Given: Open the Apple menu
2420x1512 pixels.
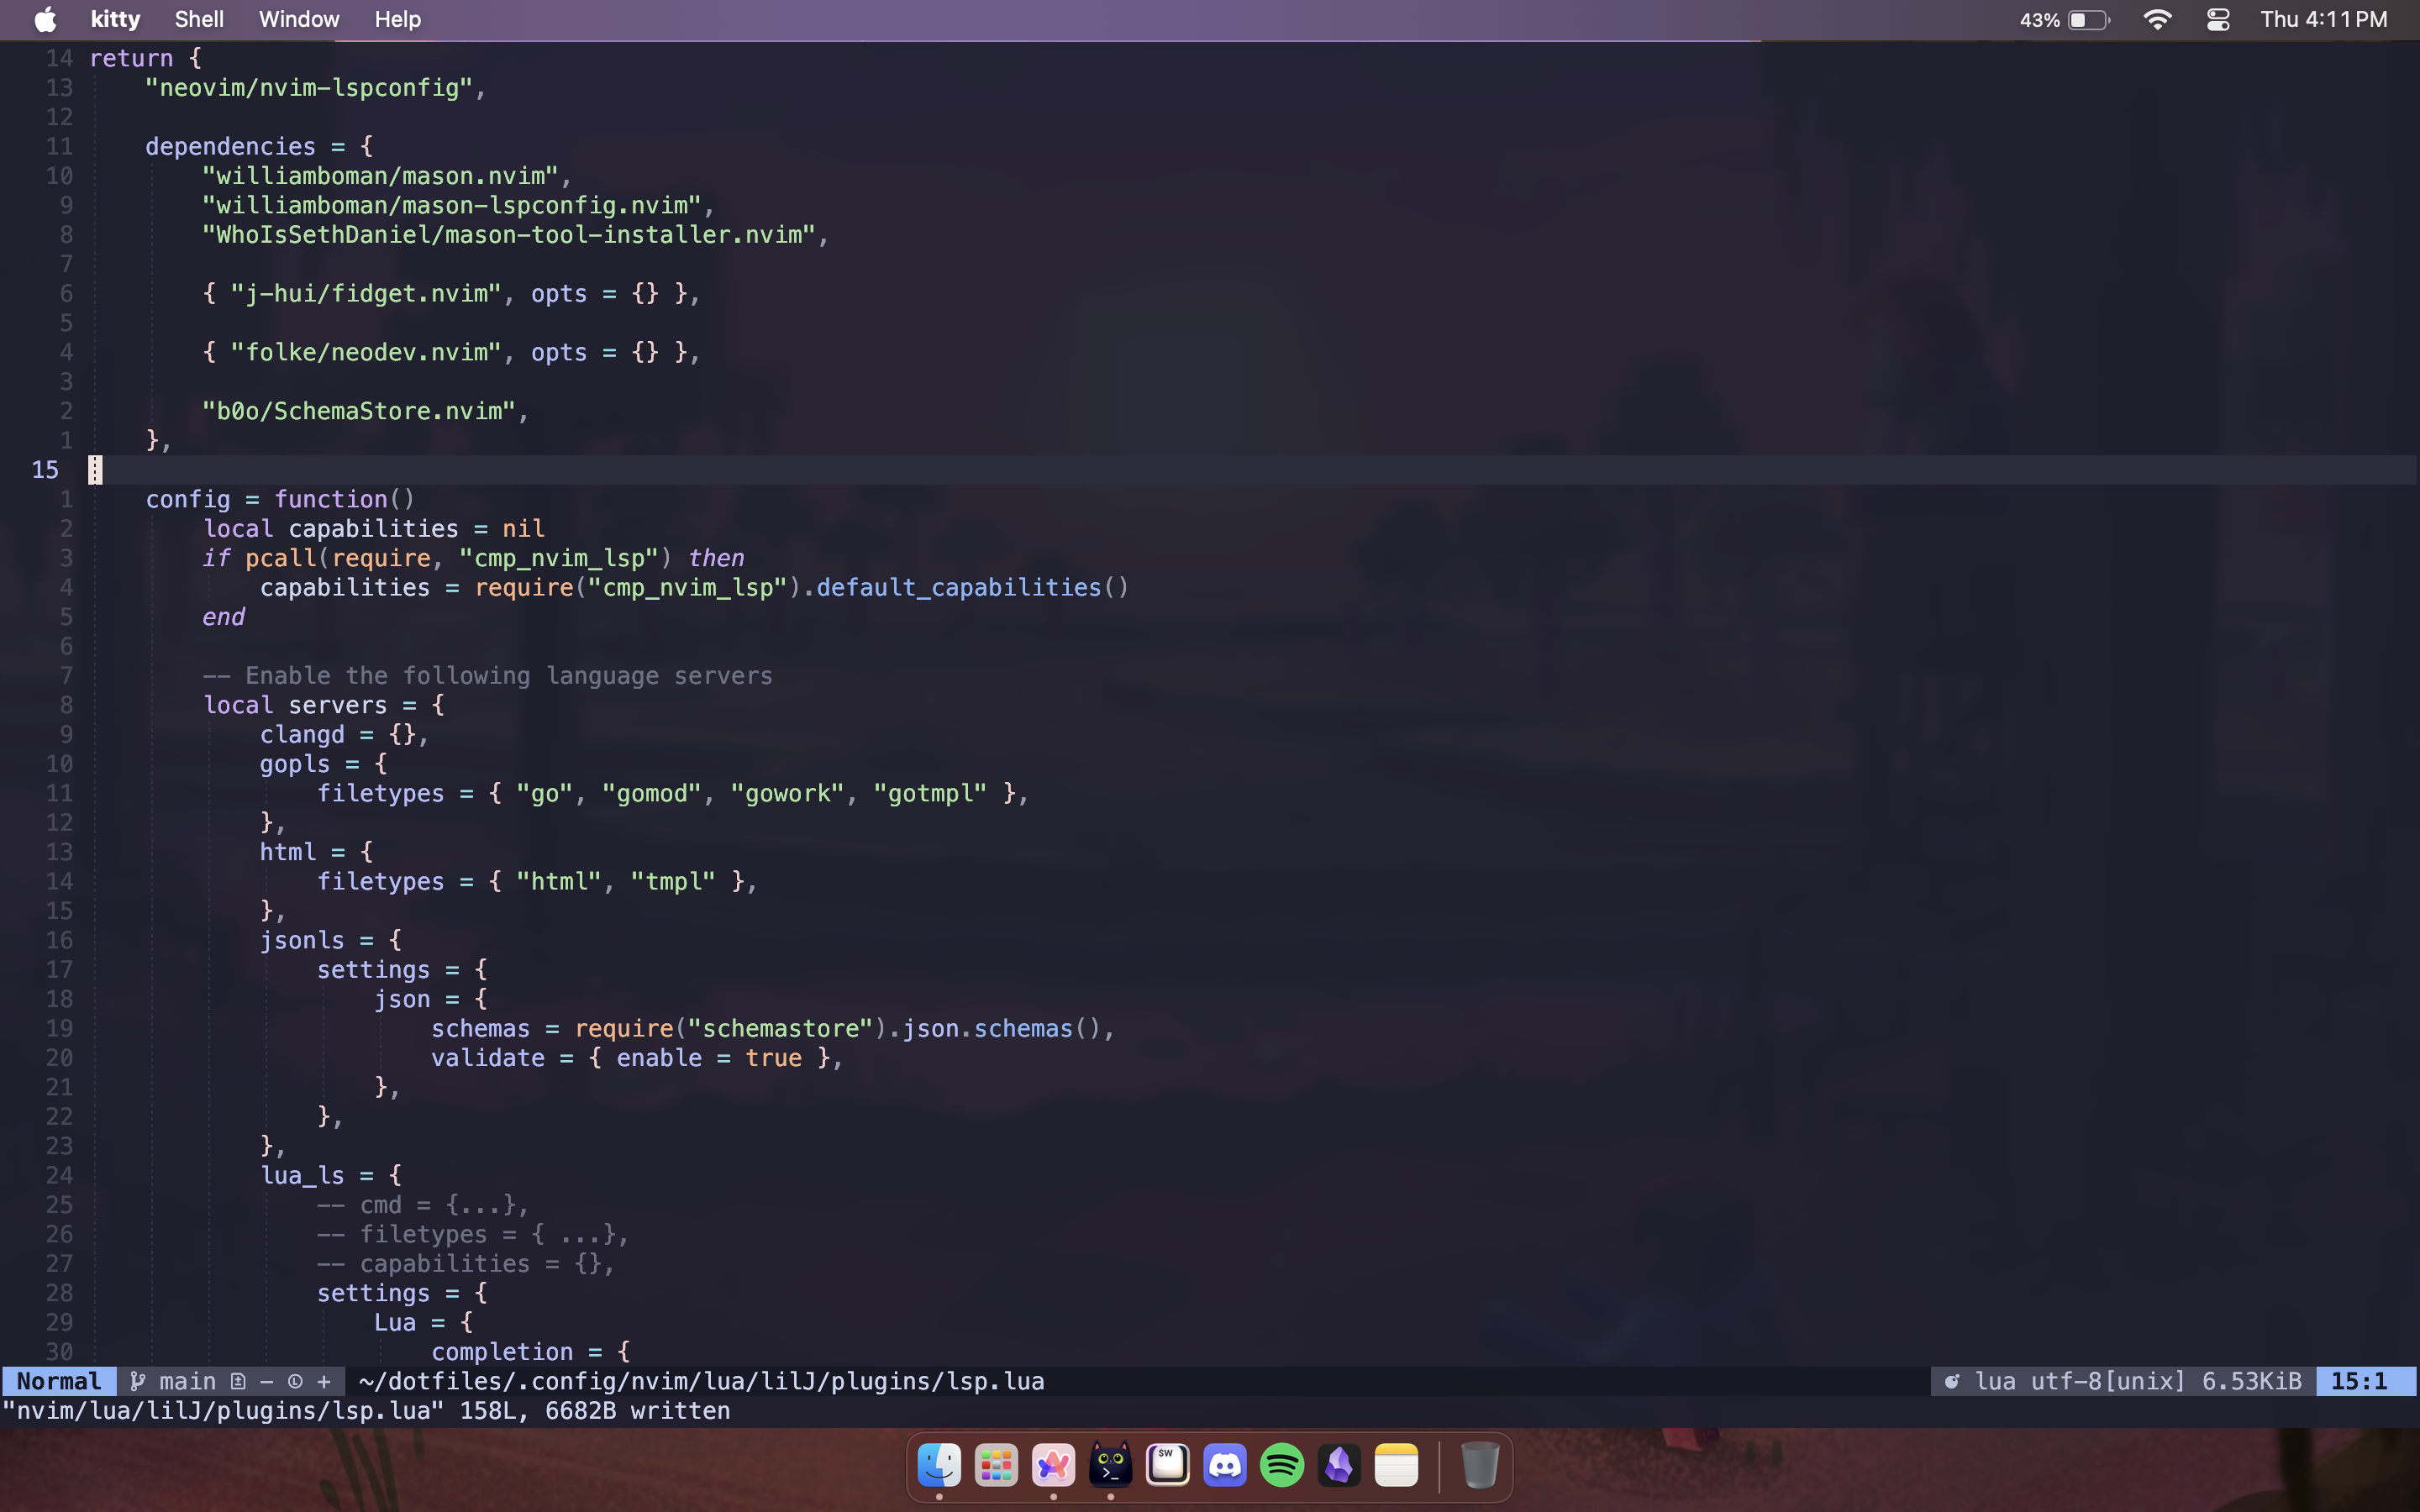Looking at the screenshot, I should pyautogui.click(x=45, y=20).
